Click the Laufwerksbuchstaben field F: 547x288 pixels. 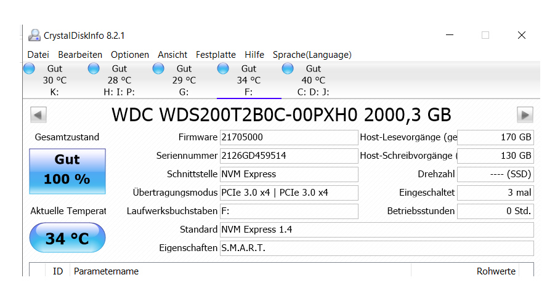289,211
